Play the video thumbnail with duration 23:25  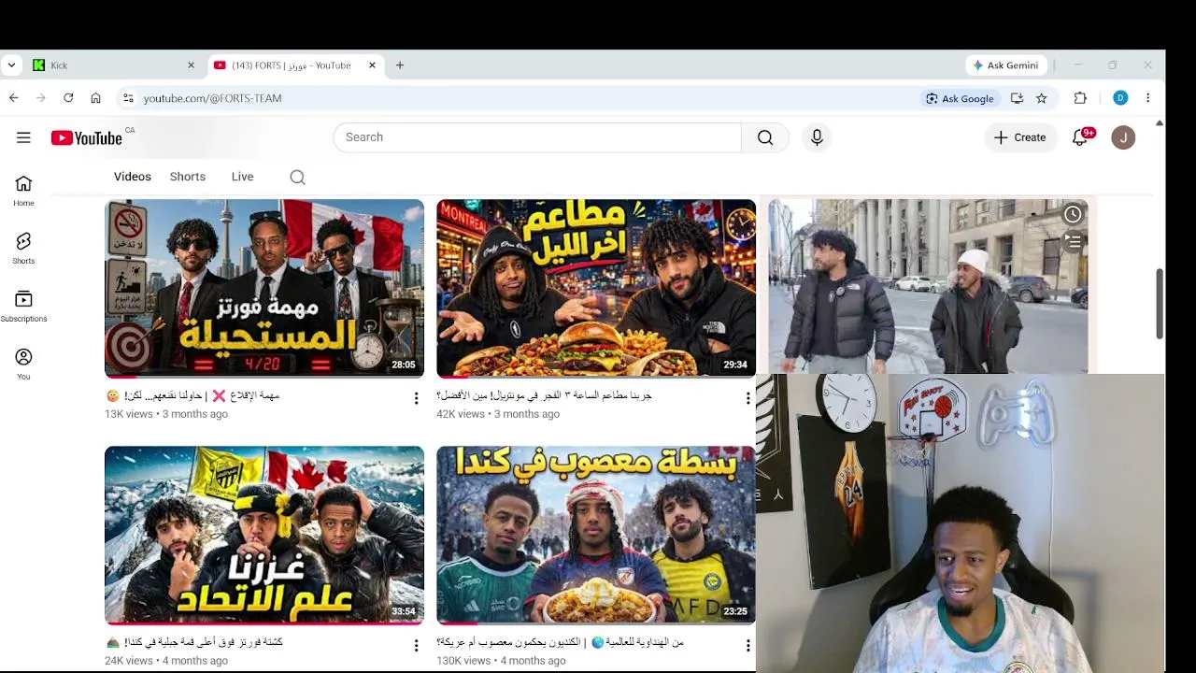point(596,535)
